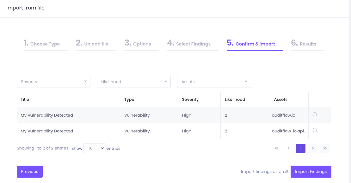The height and width of the screenshot is (183, 351).
Task: Click the Vulnerability type cell in the auditflow.io row
Action: coord(149,115)
